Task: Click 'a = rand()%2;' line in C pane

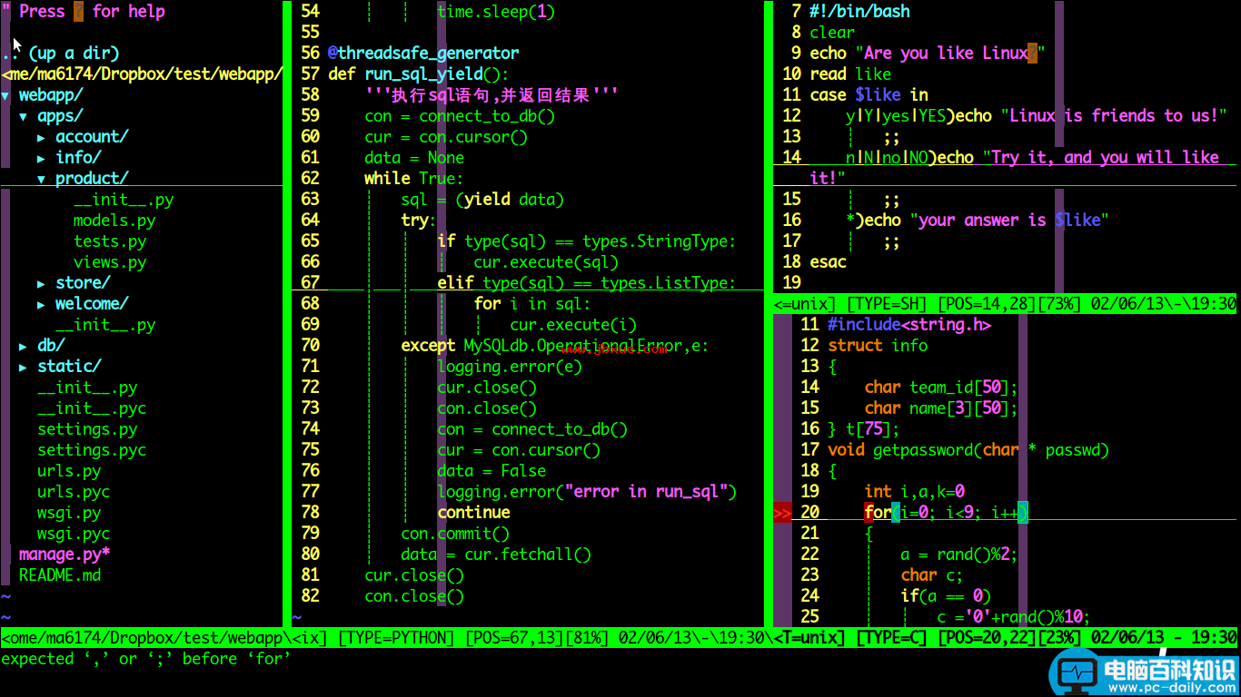Action: coord(959,555)
